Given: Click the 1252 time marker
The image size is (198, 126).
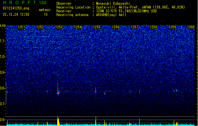Looking at the screenshot, I should 40,27.
